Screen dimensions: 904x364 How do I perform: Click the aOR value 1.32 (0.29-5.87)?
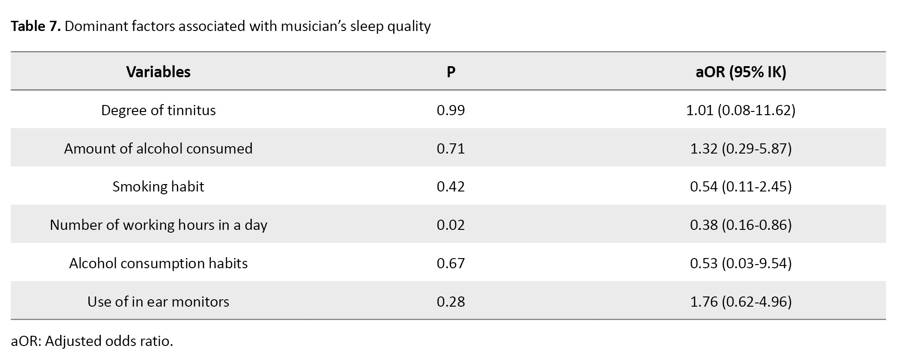[741, 148]
